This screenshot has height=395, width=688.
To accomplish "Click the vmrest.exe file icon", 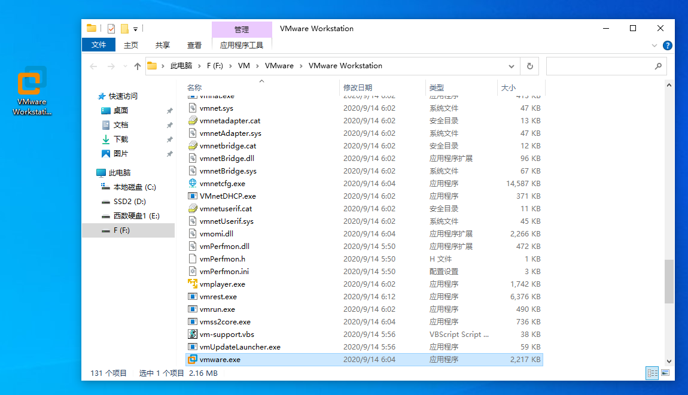I will point(192,297).
